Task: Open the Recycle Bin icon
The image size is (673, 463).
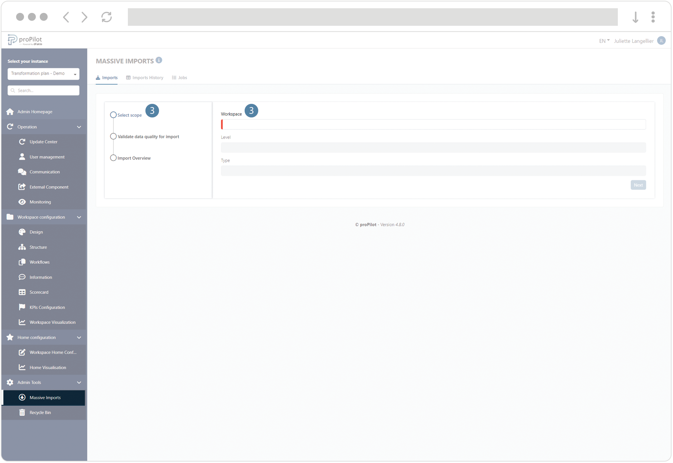Action: click(x=22, y=412)
